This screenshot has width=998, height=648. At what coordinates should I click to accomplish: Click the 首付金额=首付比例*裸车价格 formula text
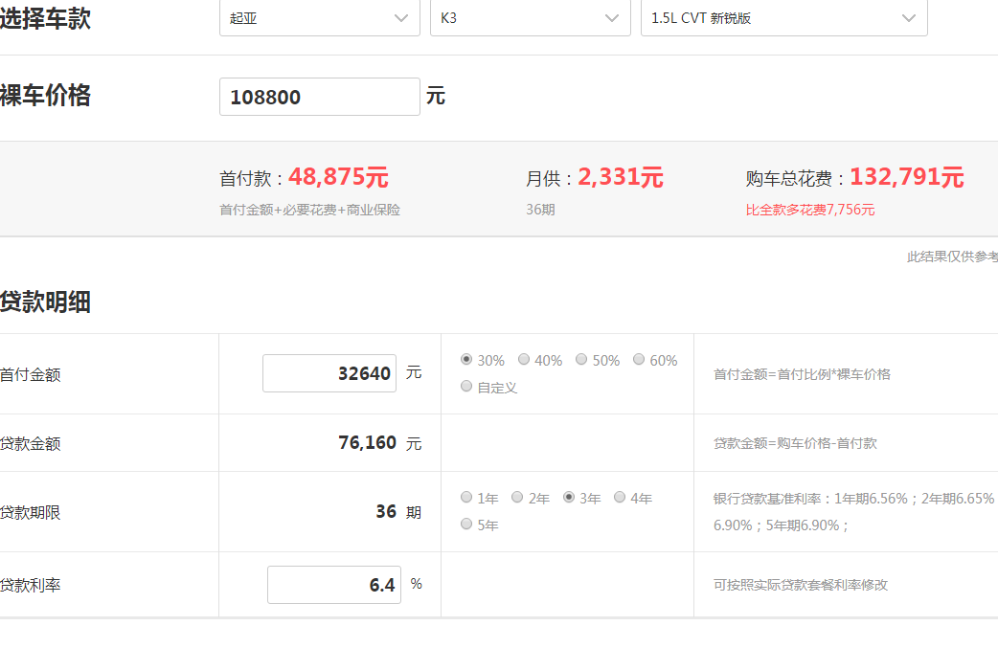pyautogui.click(x=802, y=374)
